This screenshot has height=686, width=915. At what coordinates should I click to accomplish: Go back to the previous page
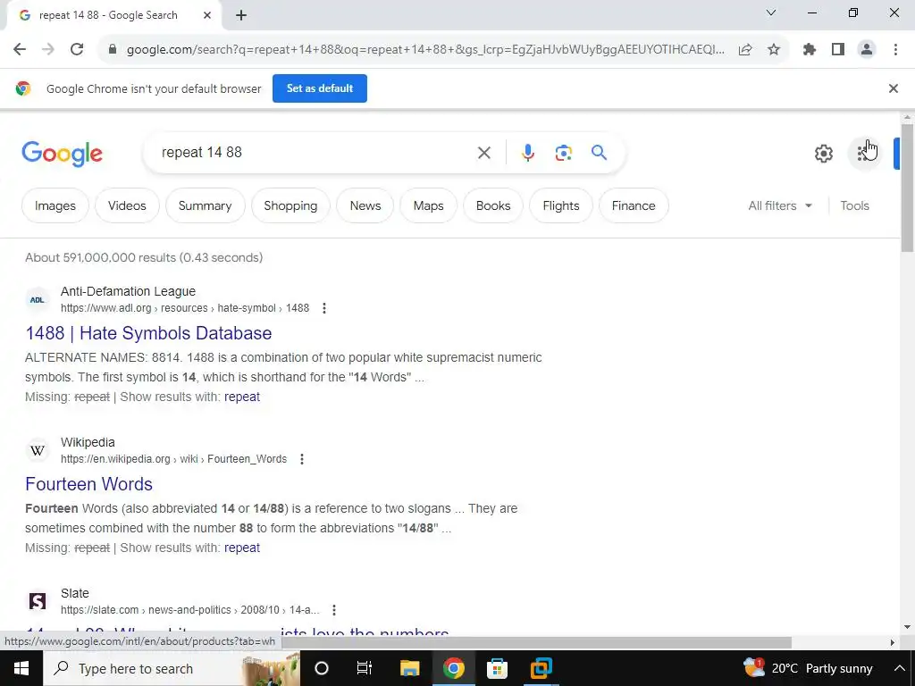point(20,50)
